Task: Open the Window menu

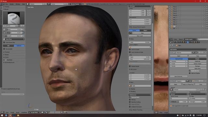Action: [x=18, y=4]
